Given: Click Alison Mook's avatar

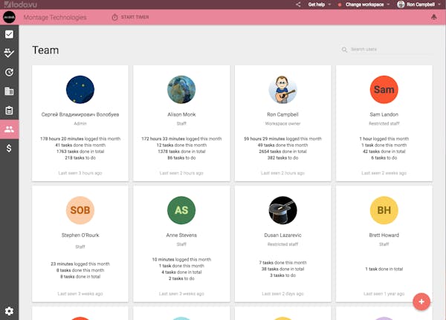Looking at the screenshot, I should point(181,90).
